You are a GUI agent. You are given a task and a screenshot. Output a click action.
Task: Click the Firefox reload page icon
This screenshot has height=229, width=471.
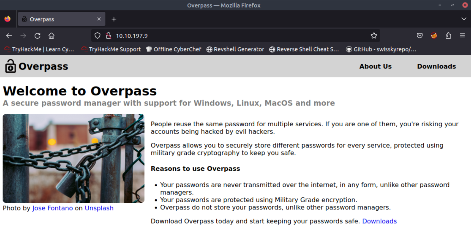pos(37,36)
